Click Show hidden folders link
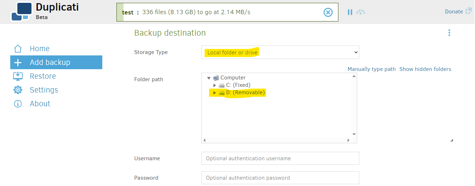475x186 pixels. coord(425,69)
